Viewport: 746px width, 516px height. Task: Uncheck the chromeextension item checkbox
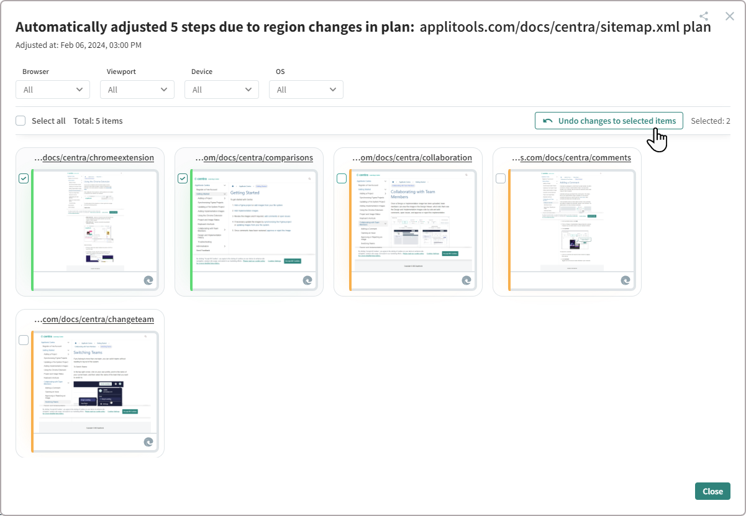24,178
